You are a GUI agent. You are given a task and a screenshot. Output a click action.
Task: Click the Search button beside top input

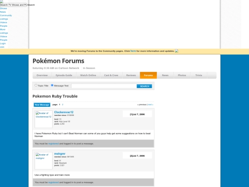pyautogui.click(x=31, y=5)
